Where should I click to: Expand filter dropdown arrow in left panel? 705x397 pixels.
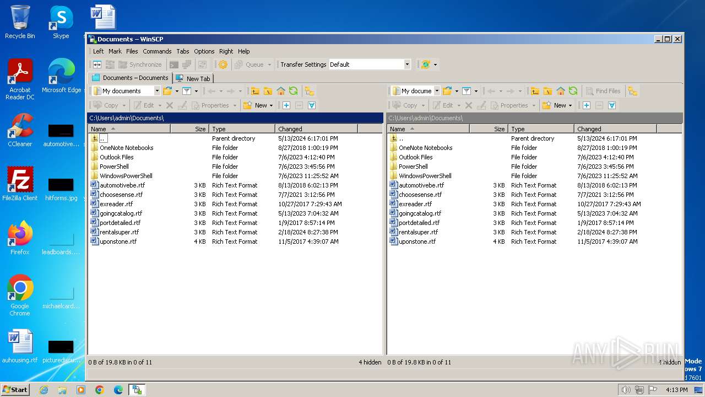[x=196, y=91]
